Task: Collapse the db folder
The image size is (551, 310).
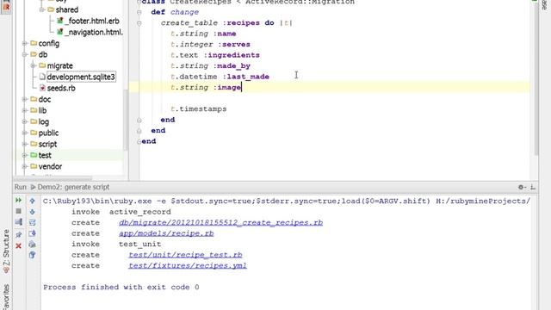Action: (x=25, y=54)
